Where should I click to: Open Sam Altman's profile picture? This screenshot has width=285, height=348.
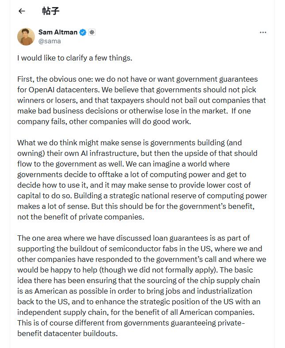click(x=26, y=37)
